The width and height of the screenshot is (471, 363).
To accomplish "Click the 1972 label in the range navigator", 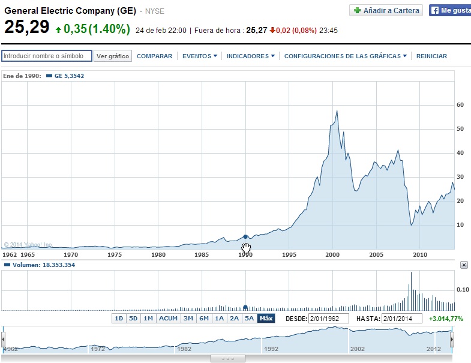I will pos(98,349).
